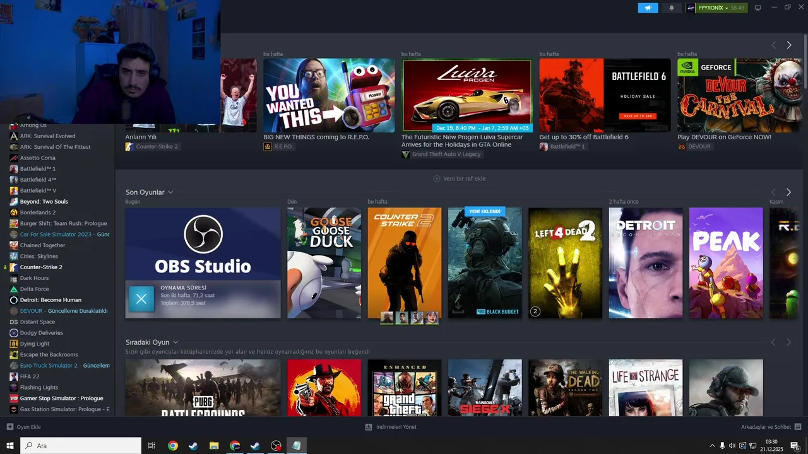This screenshot has height=454, width=808.
Task: Open the system tray volume icon
Action: click(732, 446)
